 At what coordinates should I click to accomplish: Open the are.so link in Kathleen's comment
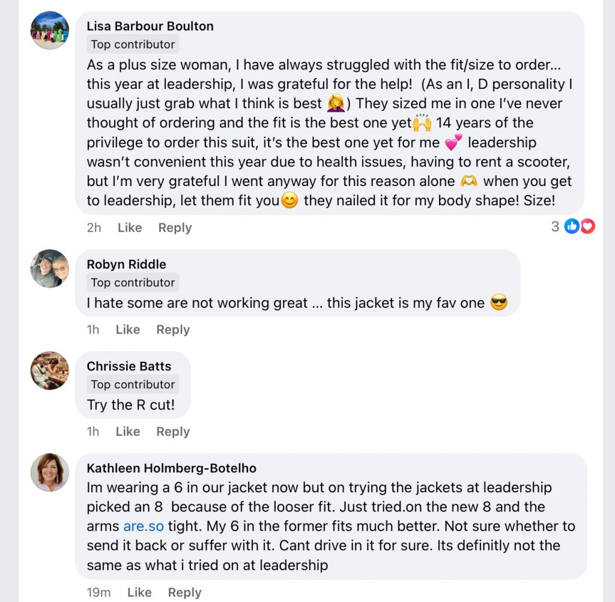point(144,526)
